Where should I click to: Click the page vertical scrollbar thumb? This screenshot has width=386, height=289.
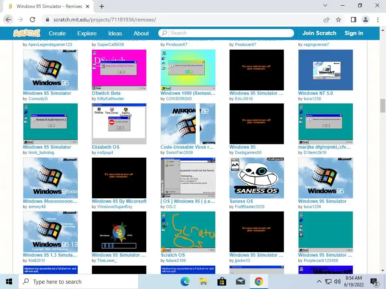383,106
